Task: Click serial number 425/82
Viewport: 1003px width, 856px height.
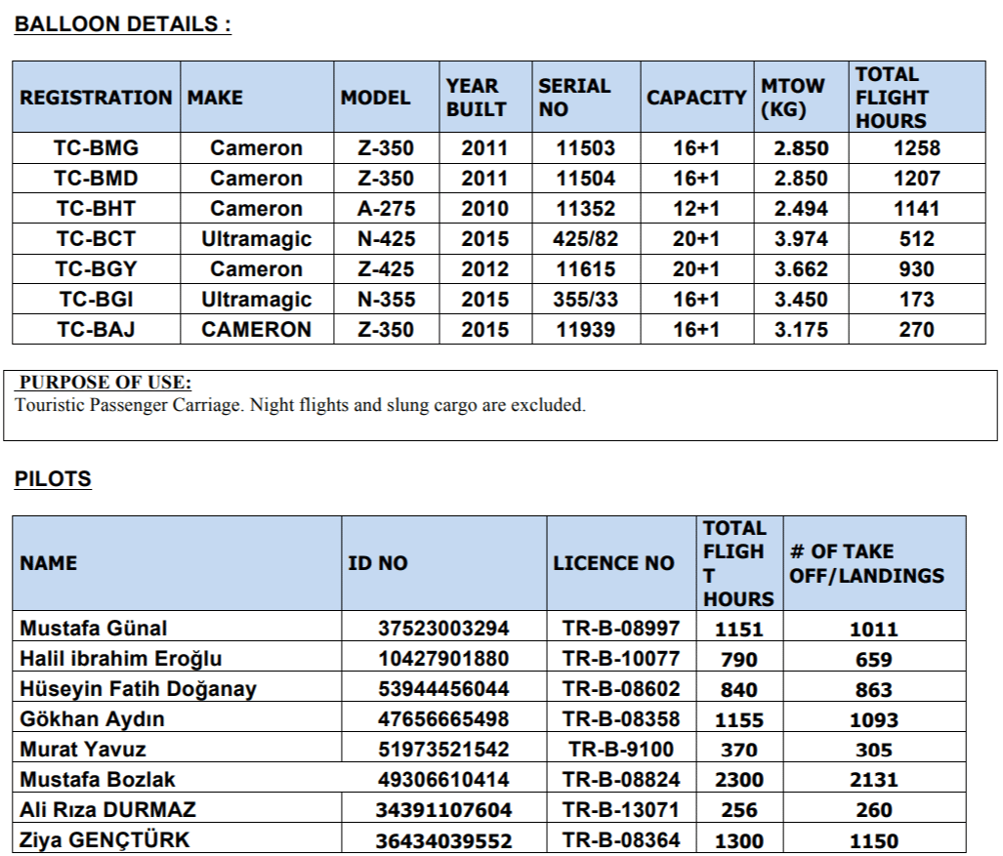Action: point(585,239)
